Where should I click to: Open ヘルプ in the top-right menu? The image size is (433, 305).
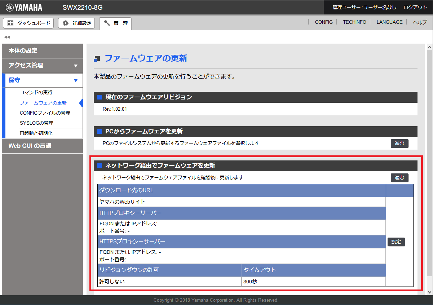(x=420, y=22)
